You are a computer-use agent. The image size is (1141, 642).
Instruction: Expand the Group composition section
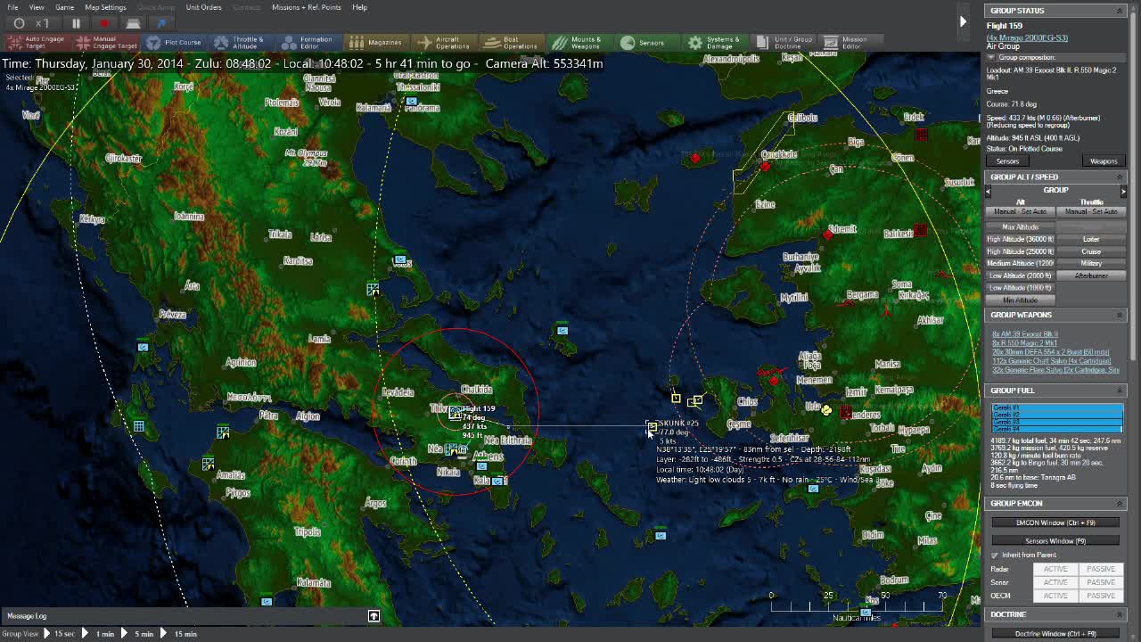(x=990, y=57)
